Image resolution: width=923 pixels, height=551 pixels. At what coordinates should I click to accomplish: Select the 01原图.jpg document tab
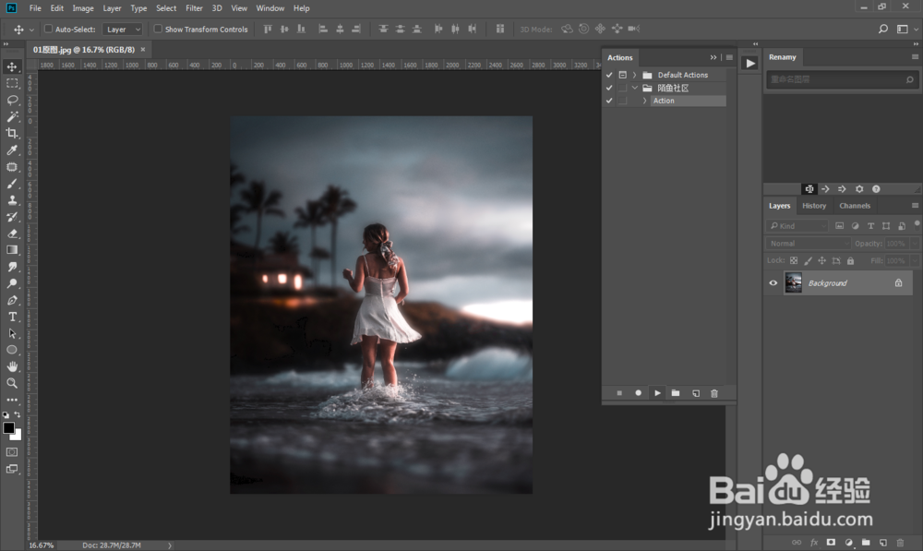click(x=84, y=50)
